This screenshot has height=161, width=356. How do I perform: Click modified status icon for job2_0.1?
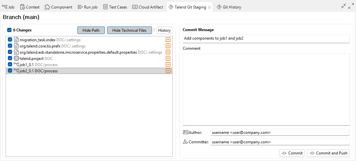[x=168, y=71]
